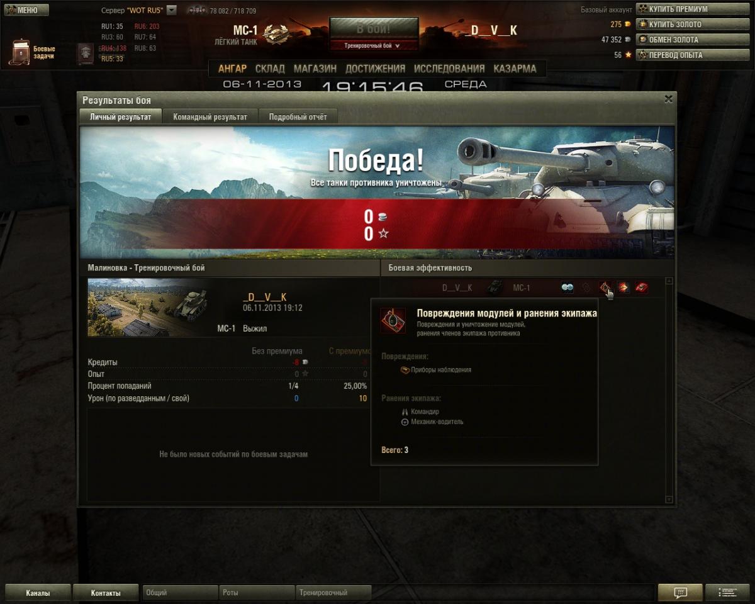755x604 pixels.
Task: Switch to the Командный результат tab
Action: point(210,116)
